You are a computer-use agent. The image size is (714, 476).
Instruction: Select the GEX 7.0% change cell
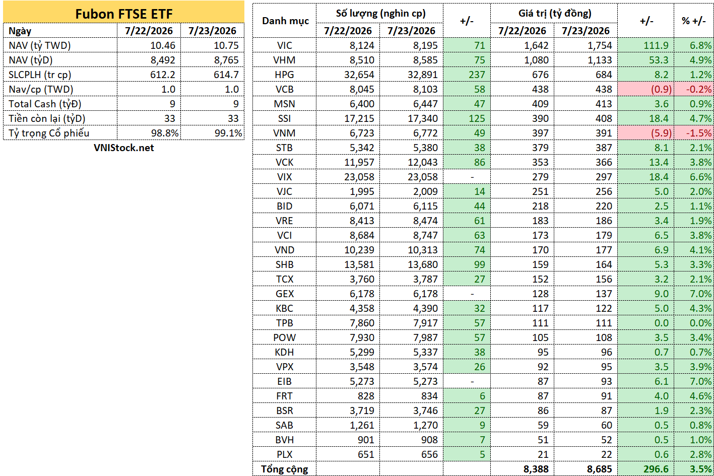[694, 294]
